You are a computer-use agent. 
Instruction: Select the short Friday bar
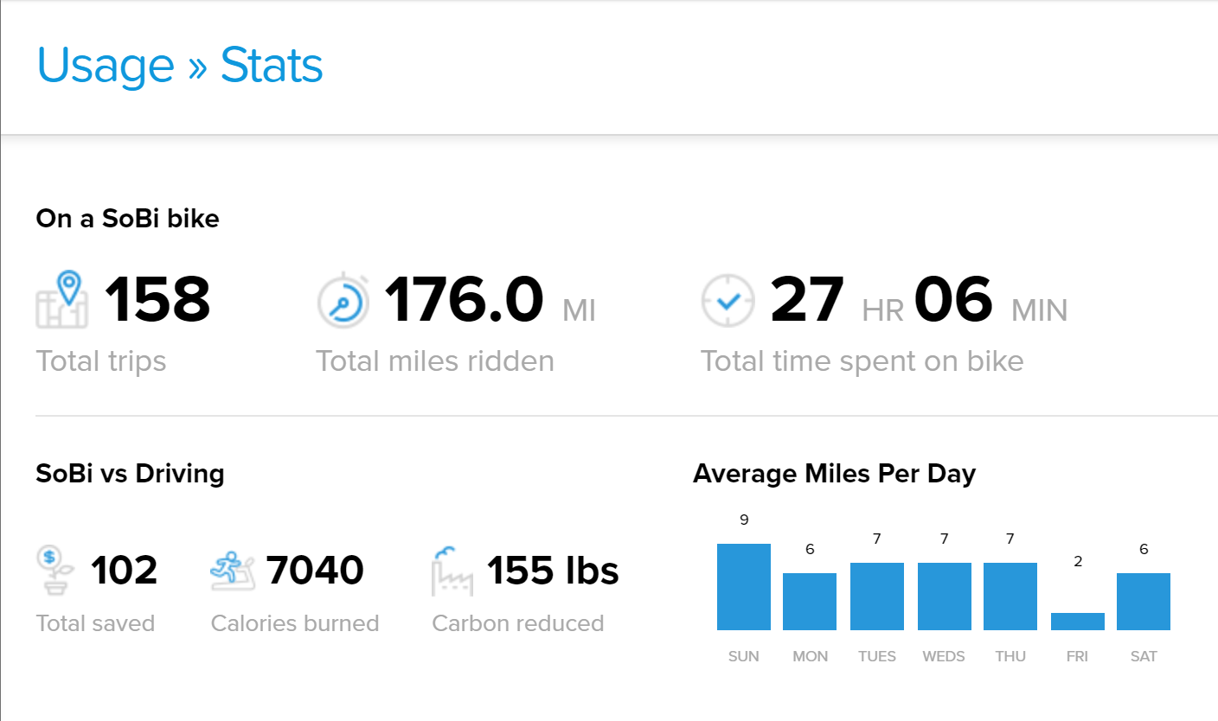coord(1078,622)
